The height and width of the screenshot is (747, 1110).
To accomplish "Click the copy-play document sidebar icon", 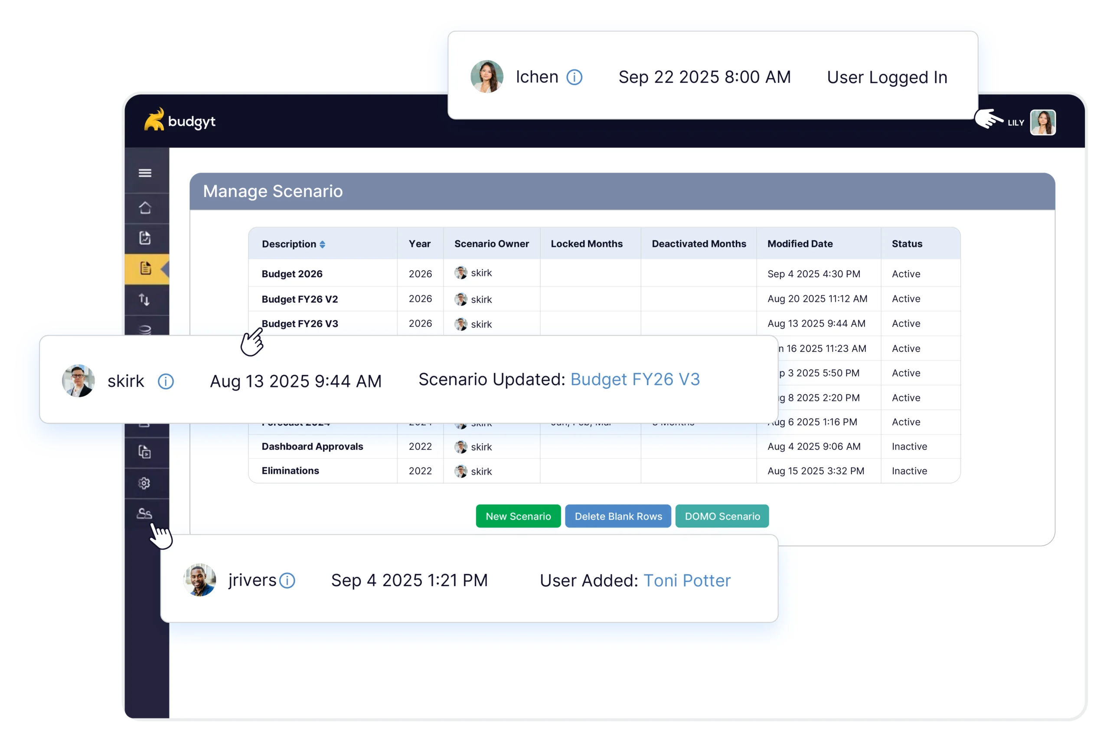I will coord(145,452).
